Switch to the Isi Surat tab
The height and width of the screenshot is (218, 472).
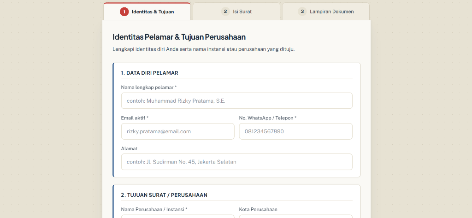coord(236,12)
